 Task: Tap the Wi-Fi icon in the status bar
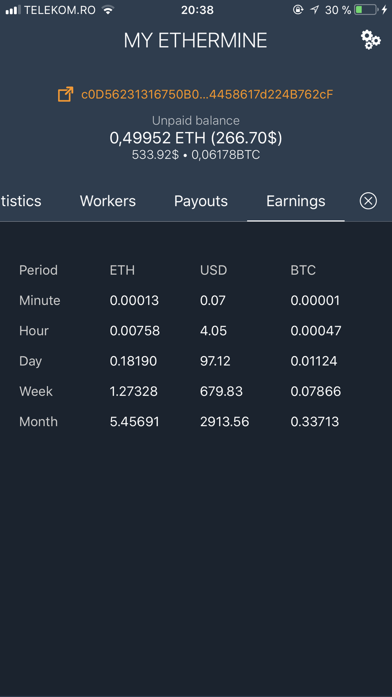click(108, 10)
